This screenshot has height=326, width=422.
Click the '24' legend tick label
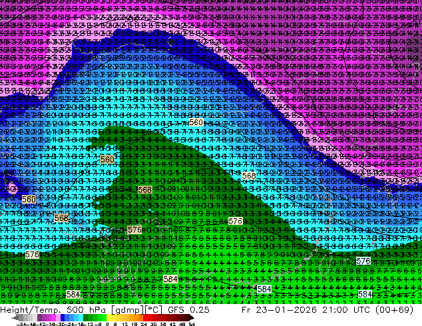144,324
